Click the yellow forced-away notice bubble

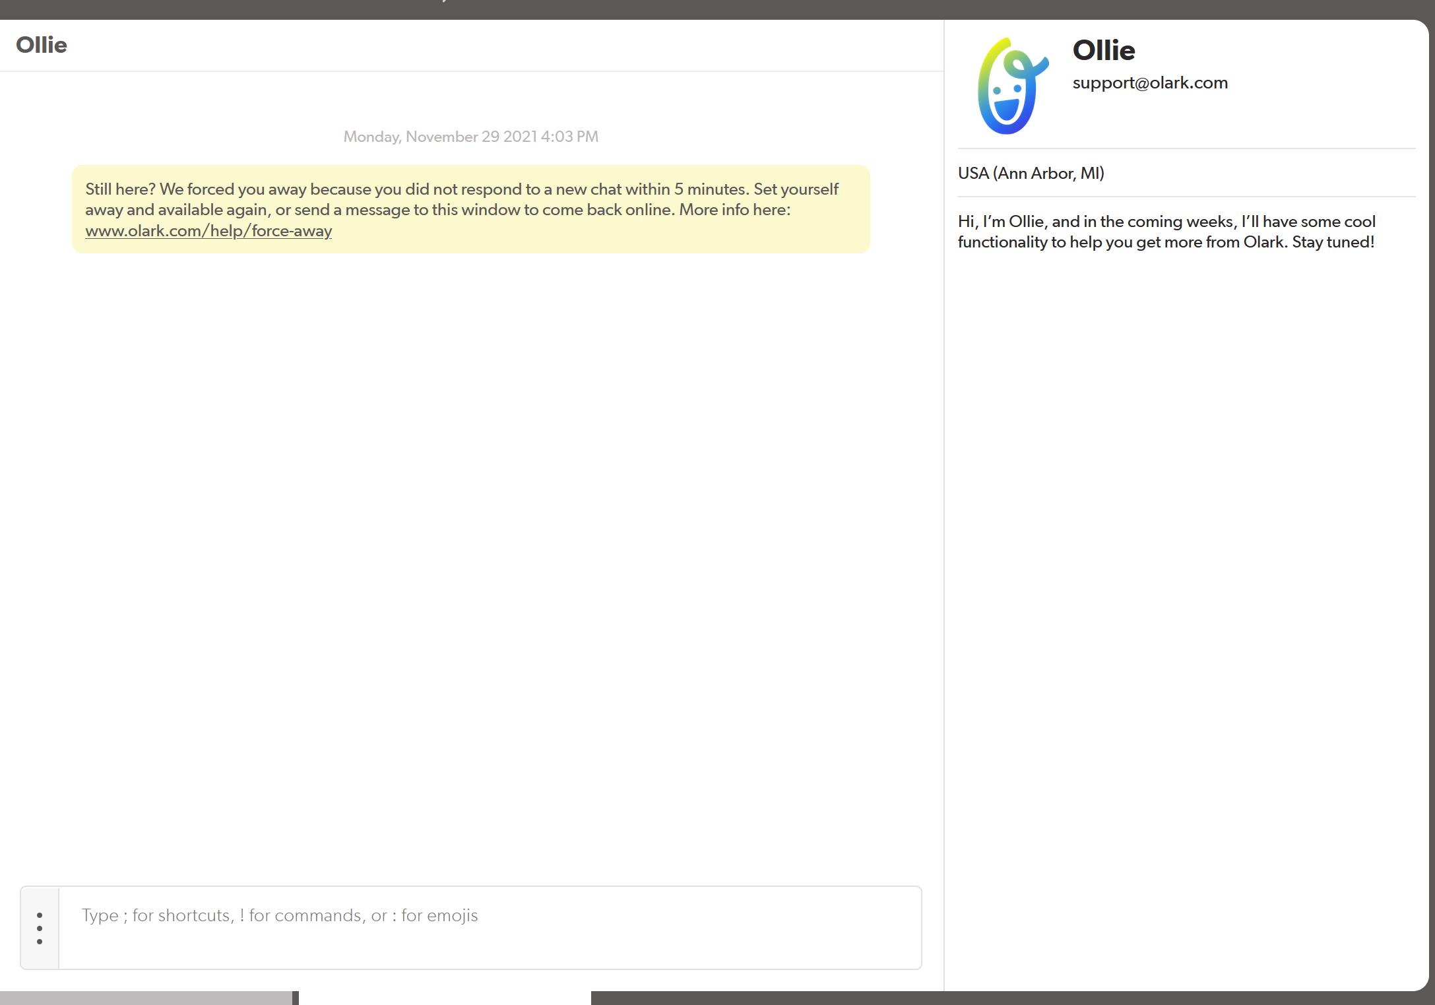coord(594,234)
